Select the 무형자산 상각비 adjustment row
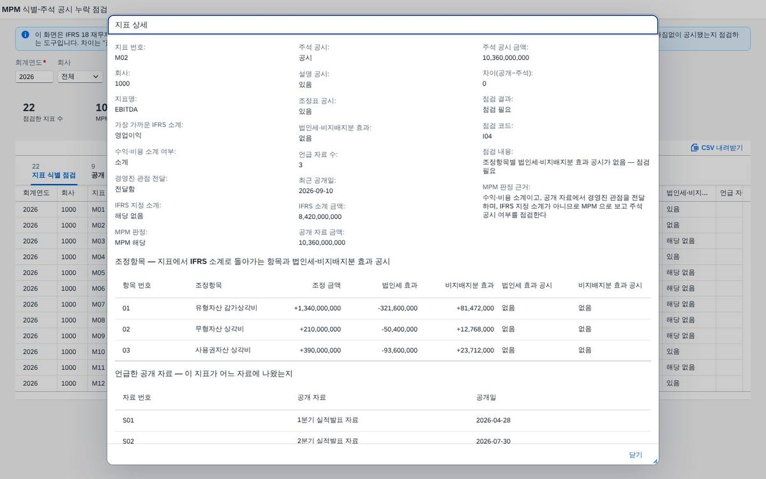The image size is (766, 479). pyautogui.click(x=383, y=329)
